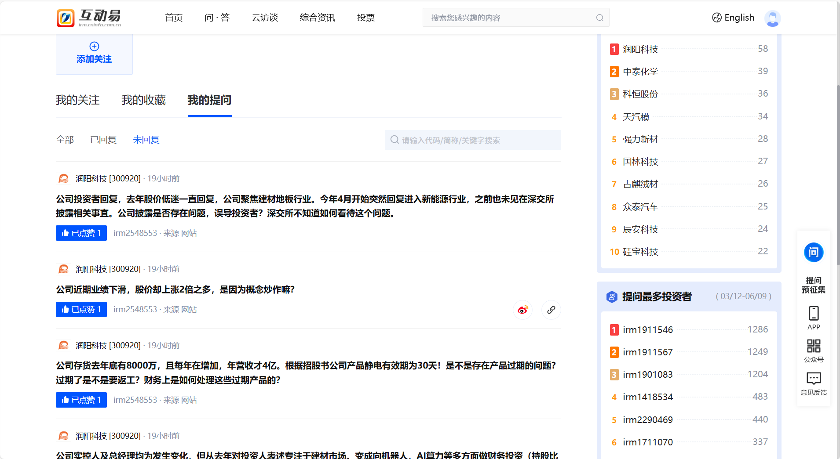This screenshot has width=840, height=459.
Task: Click company logo on last partially visible question
Action: tap(63, 436)
